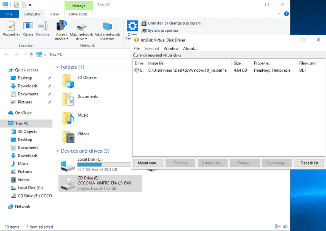The width and height of the screenshot is (326, 231).
Task: Open the recent locations dropdown arrow
Action: (24, 55)
